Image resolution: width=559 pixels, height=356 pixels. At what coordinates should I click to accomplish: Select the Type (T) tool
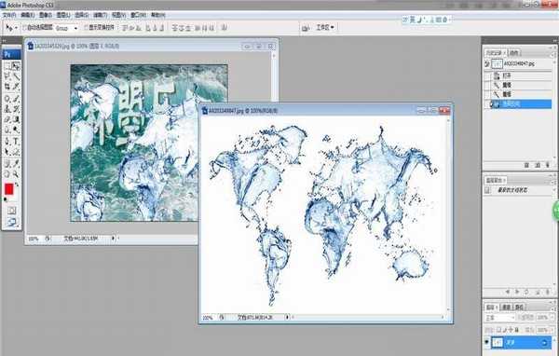[x=16, y=142]
